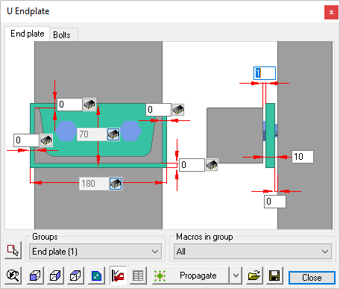Open macro settings via folder icon
This screenshot has width=340, height=289.
pyautogui.click(x=254, y=276)
